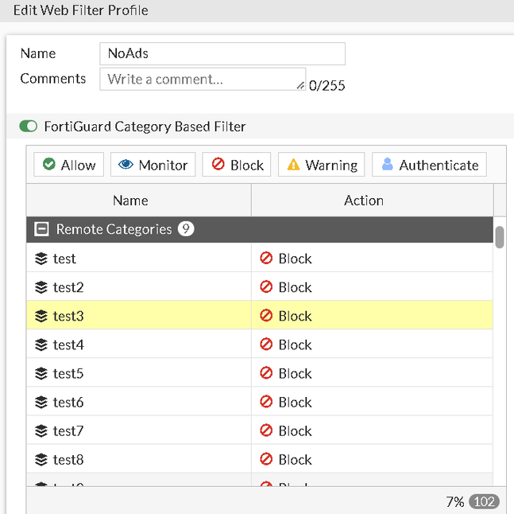The image size is (514, 514).
Task: Collapse the Remote Categories group
Action: (x=41, y=229)
